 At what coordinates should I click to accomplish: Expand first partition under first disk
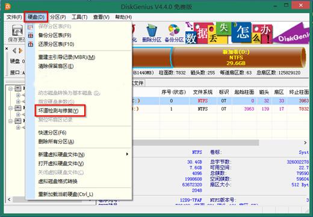18,95
